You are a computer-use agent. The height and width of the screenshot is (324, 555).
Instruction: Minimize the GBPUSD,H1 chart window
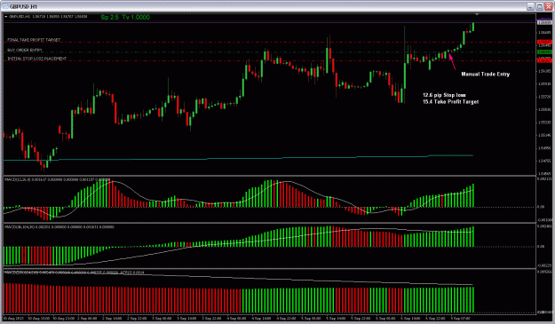(530, 6)
